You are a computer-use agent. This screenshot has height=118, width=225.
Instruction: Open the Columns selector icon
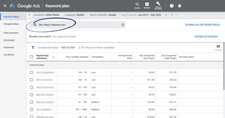coord(218,48)
